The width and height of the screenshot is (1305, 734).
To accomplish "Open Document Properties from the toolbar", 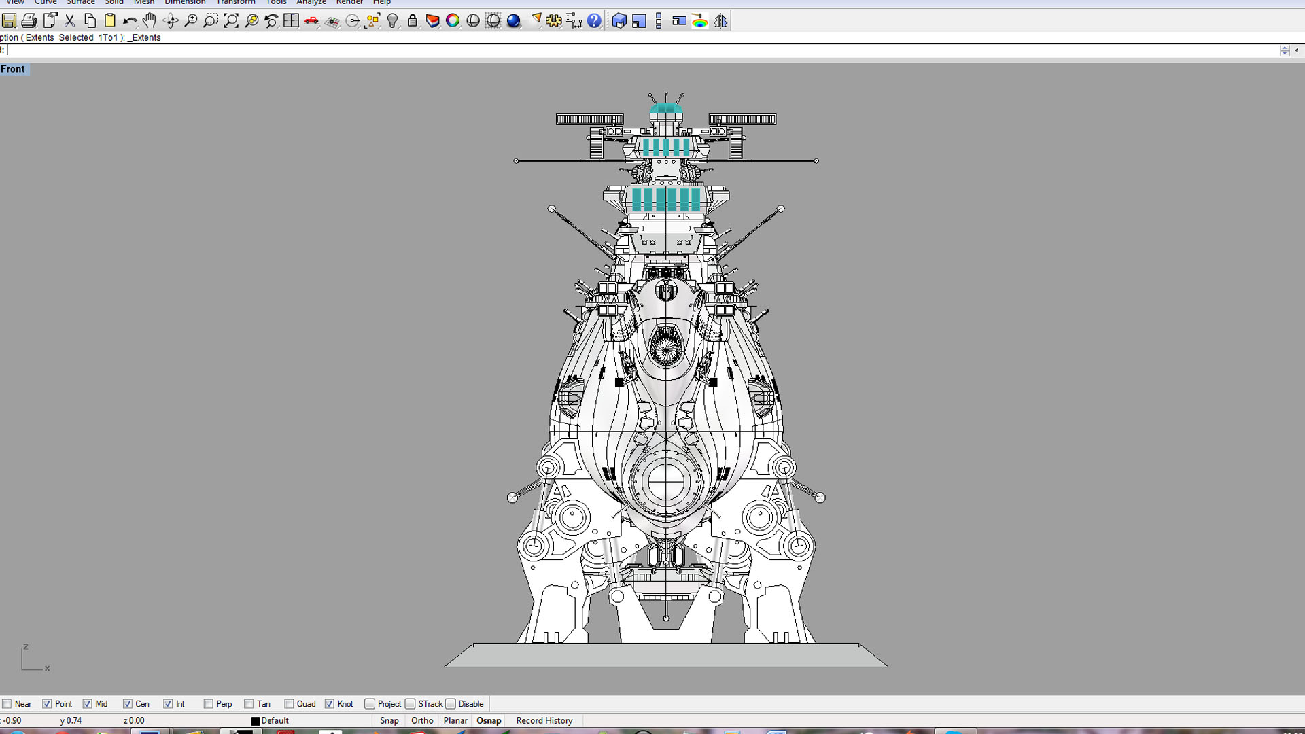I will click(50, 21).
